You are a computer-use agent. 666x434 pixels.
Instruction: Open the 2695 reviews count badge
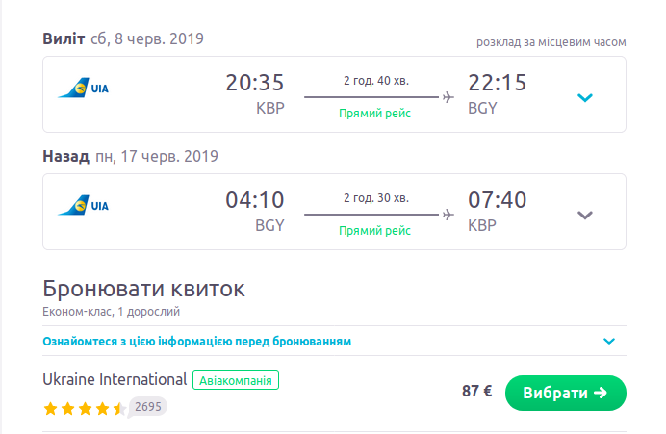147,407
